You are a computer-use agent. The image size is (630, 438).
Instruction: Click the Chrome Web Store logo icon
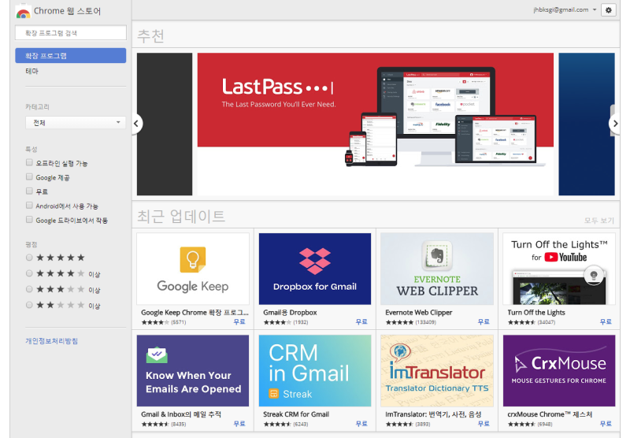coord(23,12)
